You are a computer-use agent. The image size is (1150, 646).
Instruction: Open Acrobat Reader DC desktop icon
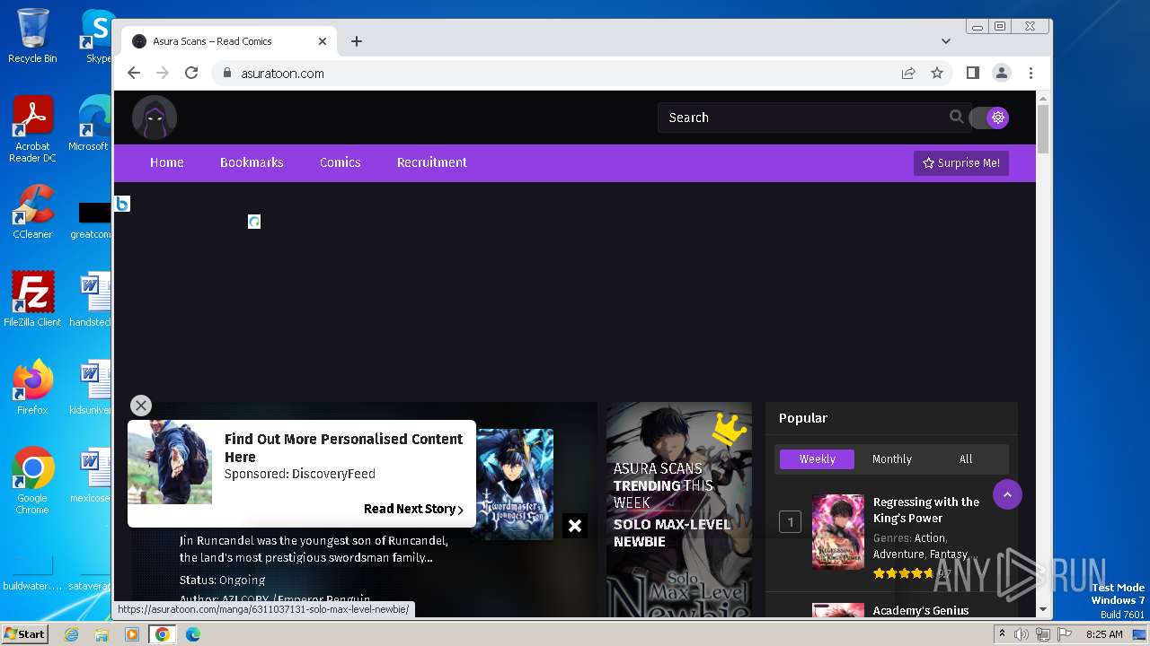pos(32,129)
